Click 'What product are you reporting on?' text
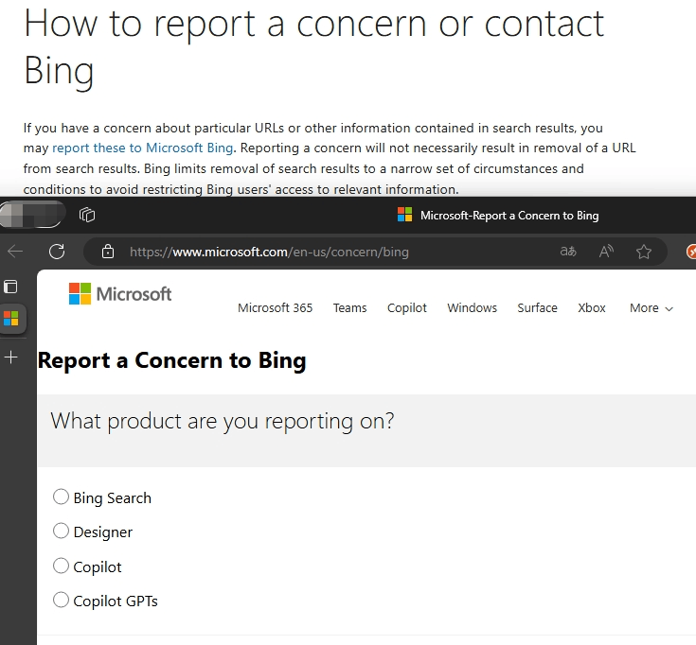Viewport: 696px width, 645px height. [222, 421]
